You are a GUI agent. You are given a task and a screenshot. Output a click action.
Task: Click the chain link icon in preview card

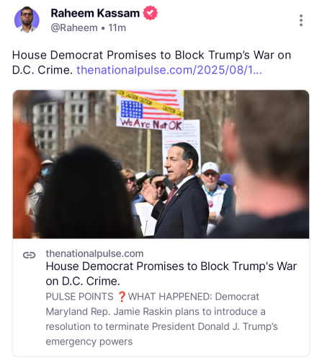click(29, 255)
